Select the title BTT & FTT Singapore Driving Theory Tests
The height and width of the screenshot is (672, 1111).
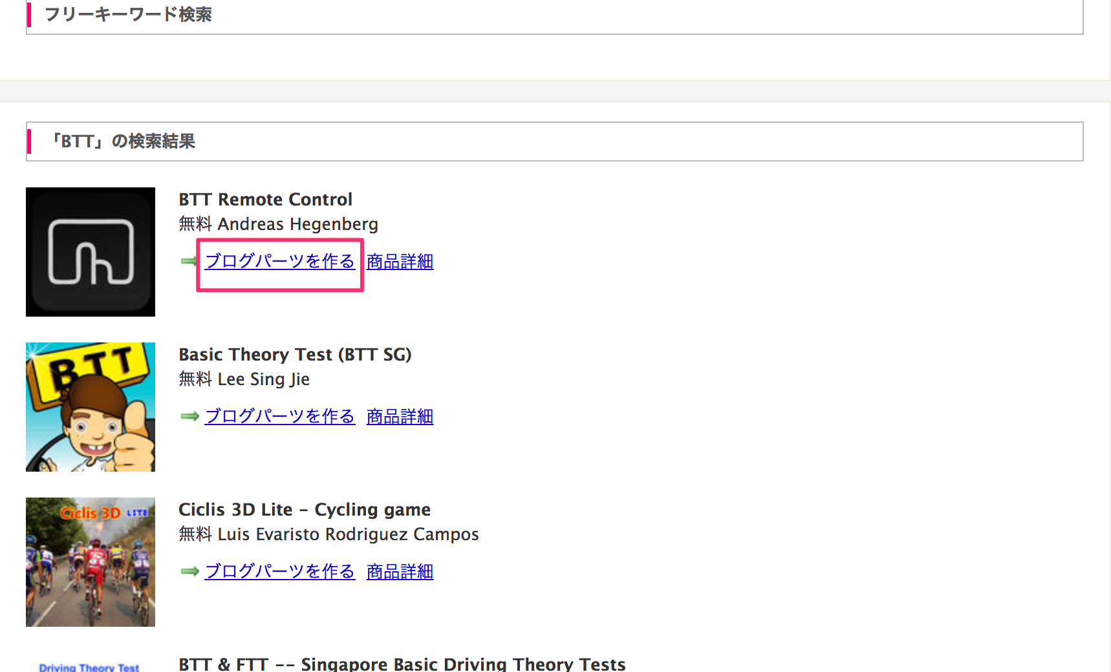coord(402,664)
